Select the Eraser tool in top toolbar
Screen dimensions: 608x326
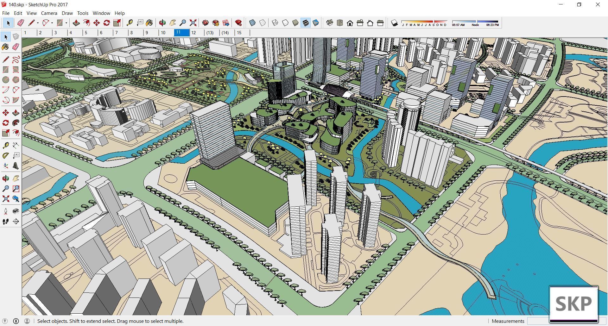pos(21,23)
